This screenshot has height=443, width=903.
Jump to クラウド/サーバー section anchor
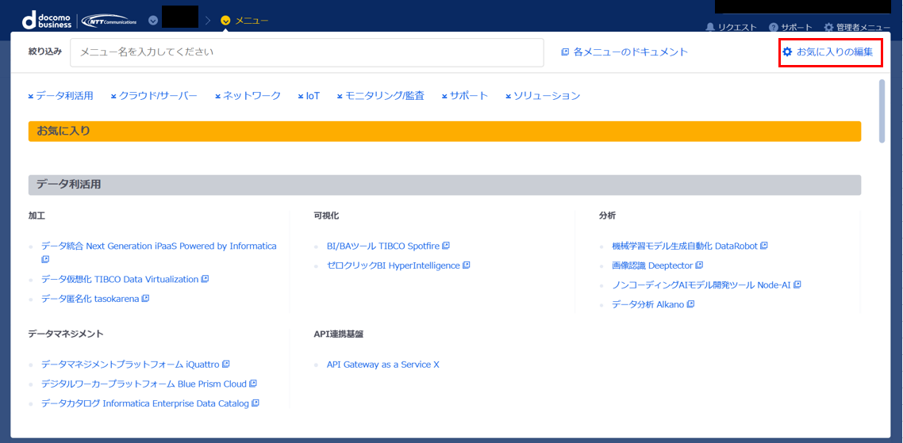click(x=154, y=96)
